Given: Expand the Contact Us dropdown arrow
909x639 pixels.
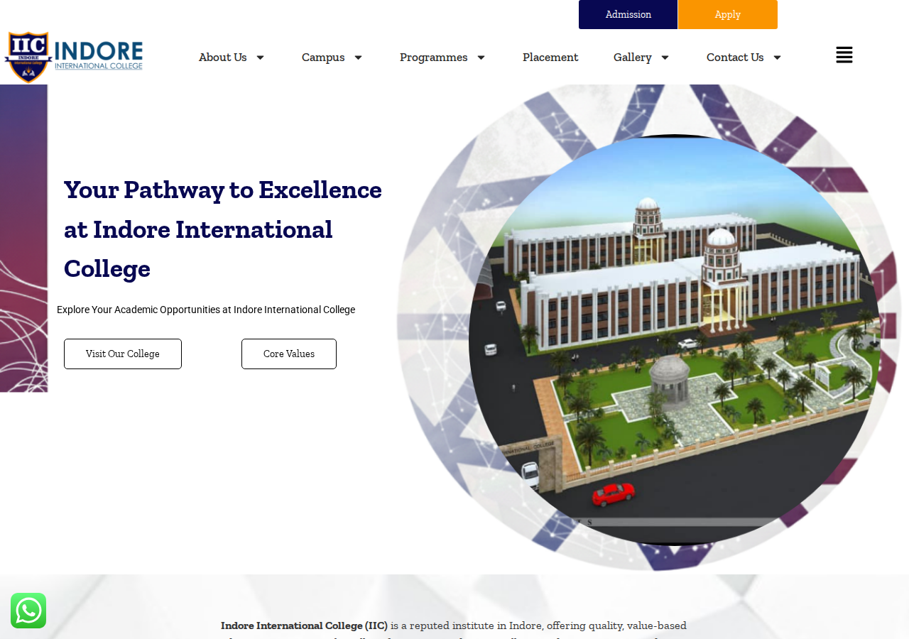Looking at the screenshot, I should 777,58.
